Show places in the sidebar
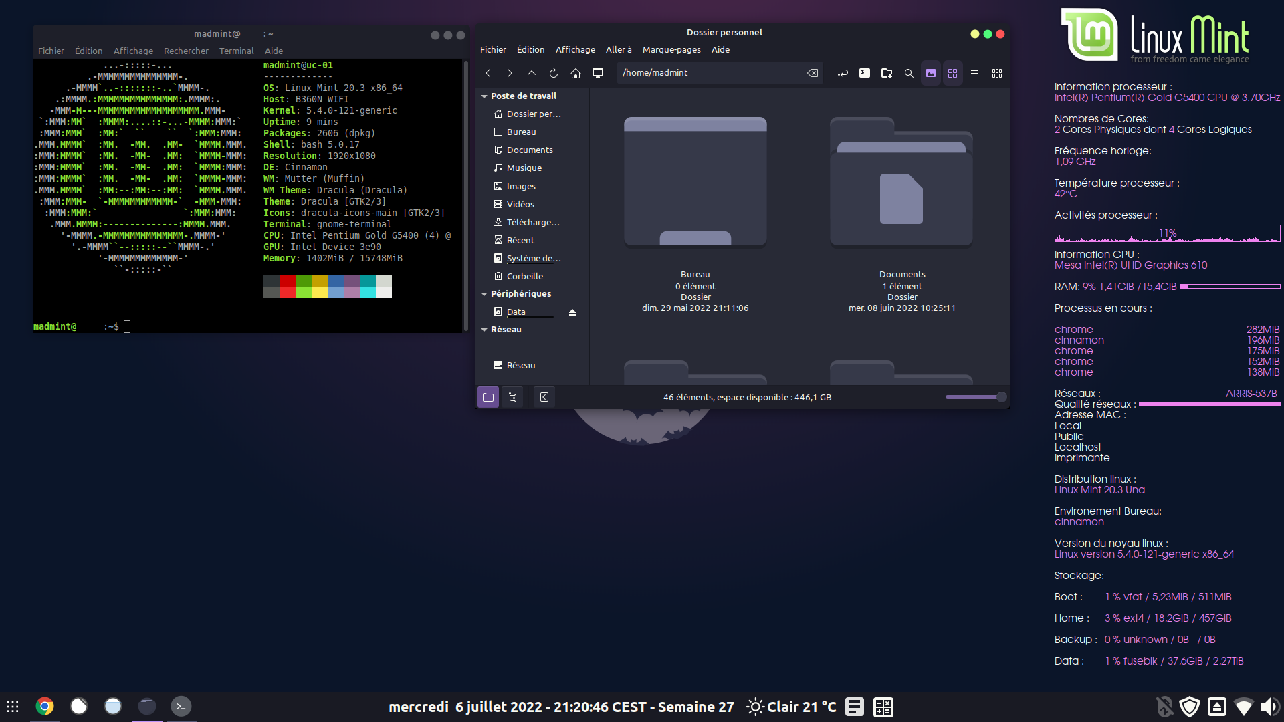 coord(488,397)
